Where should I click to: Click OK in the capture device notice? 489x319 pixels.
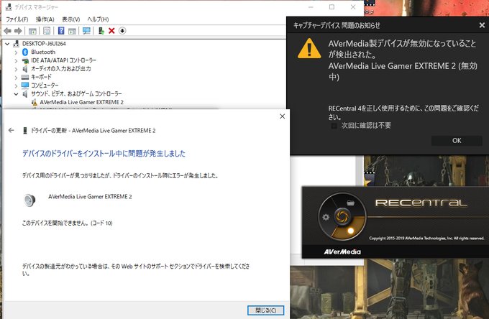[x=457, y=141]
